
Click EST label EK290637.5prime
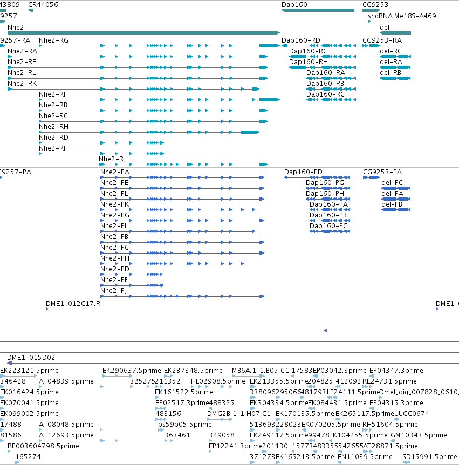click(x=132, y=371)
